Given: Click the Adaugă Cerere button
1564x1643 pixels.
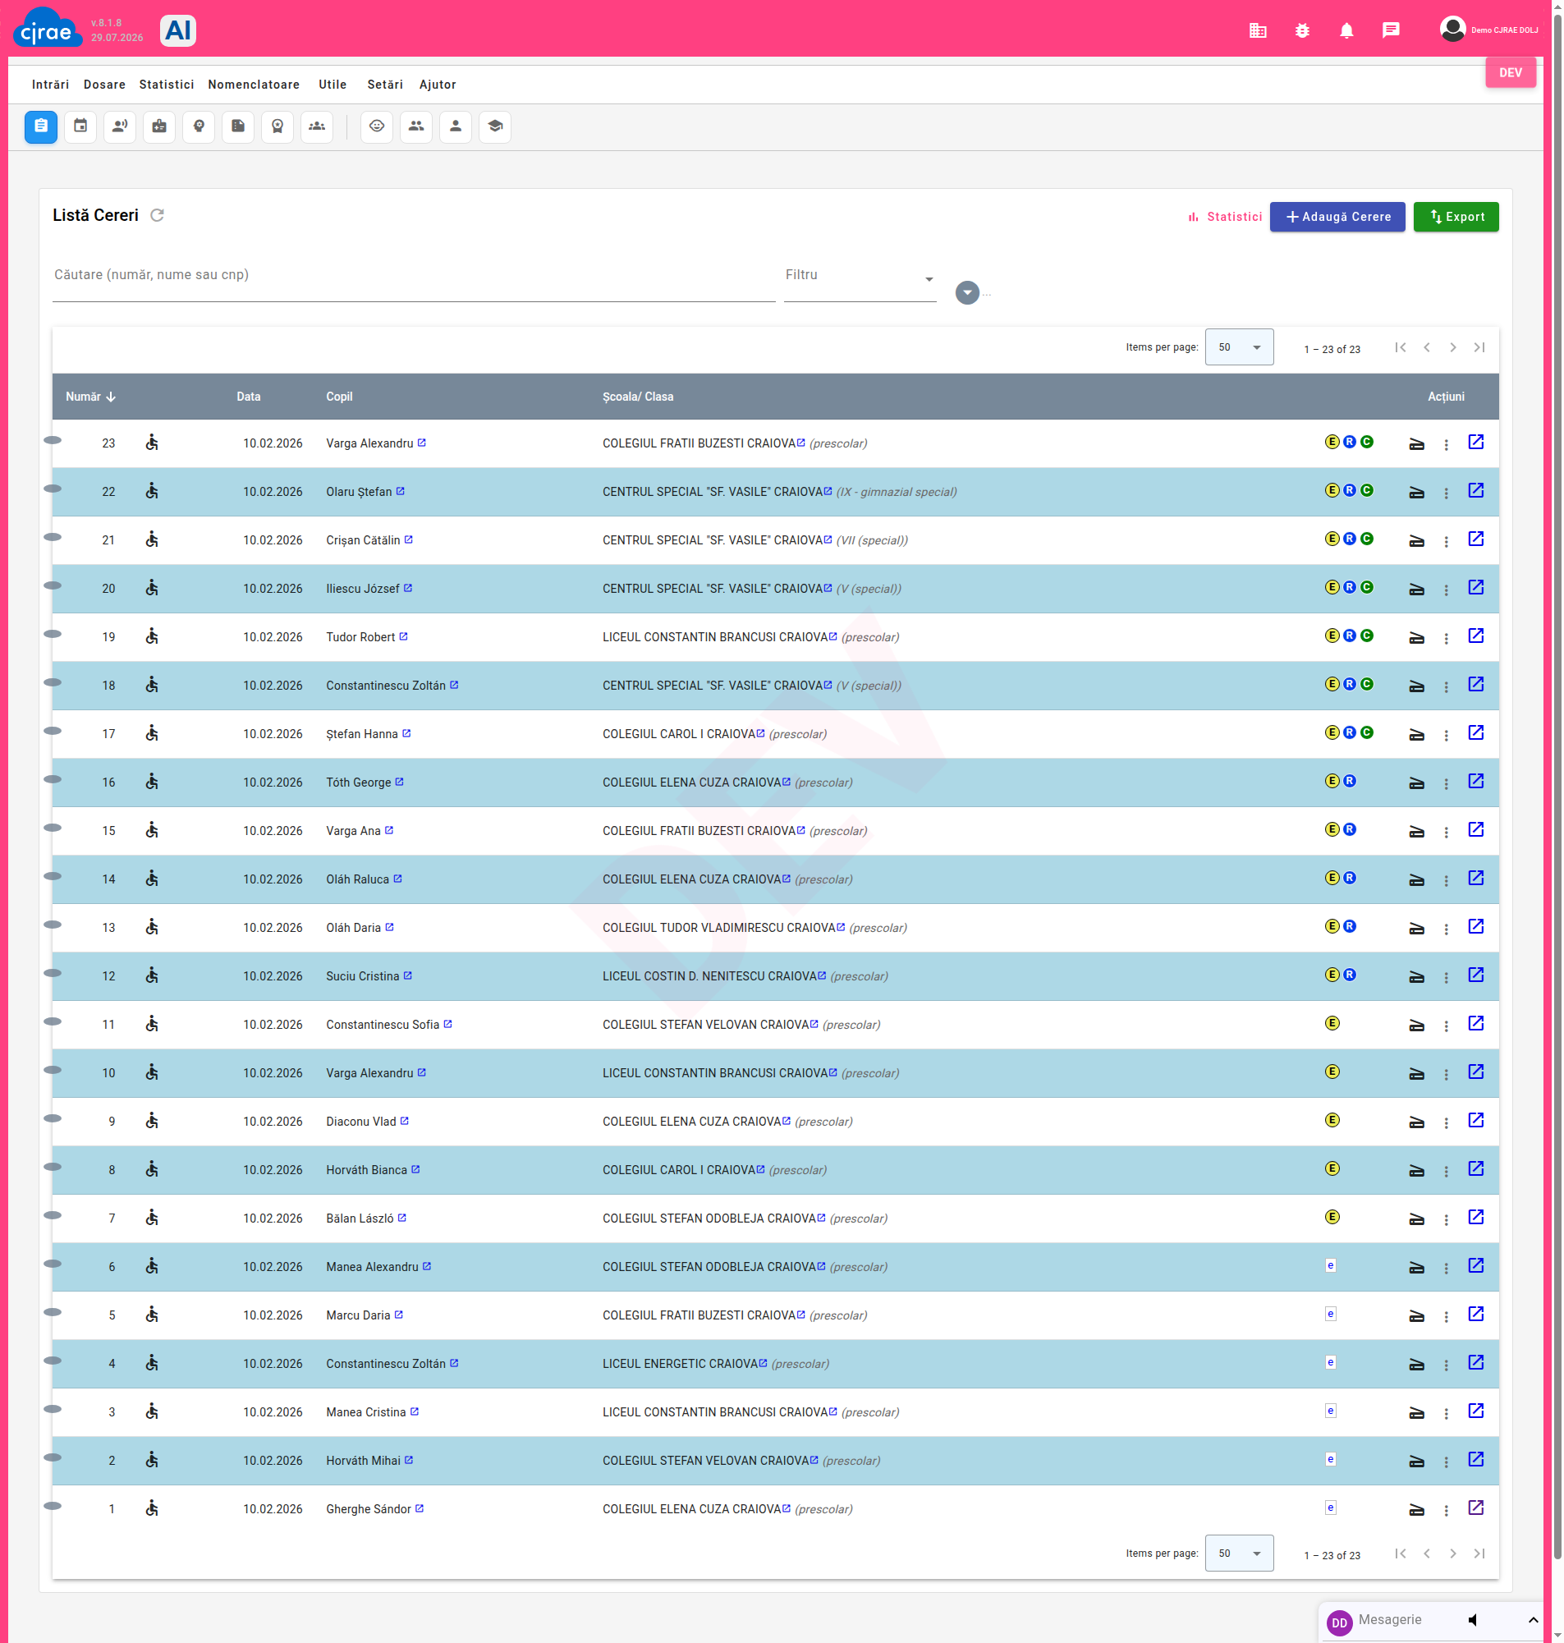Looking at the screenshot, I should (x=1337, y=217).
